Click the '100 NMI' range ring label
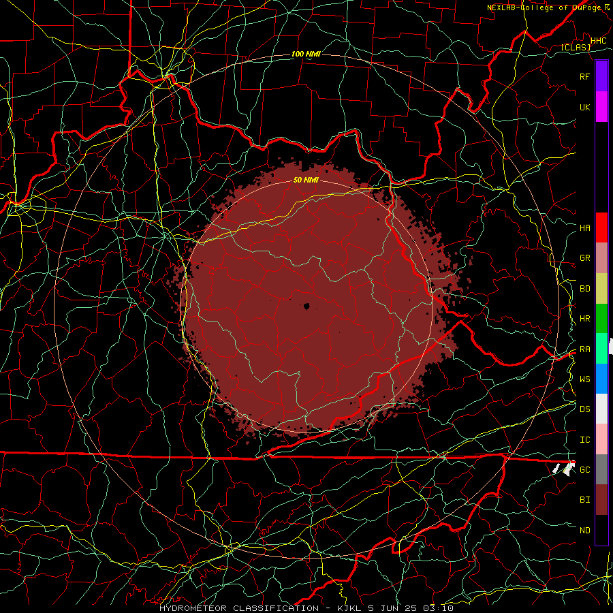The height and width of the screenshot is (613, 613). tap(306, 54)
